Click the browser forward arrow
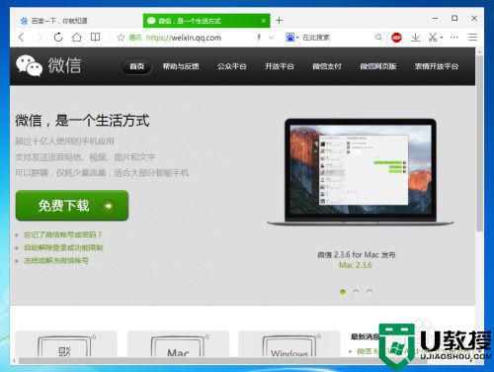494x372 pixels. tap(40, 38)
